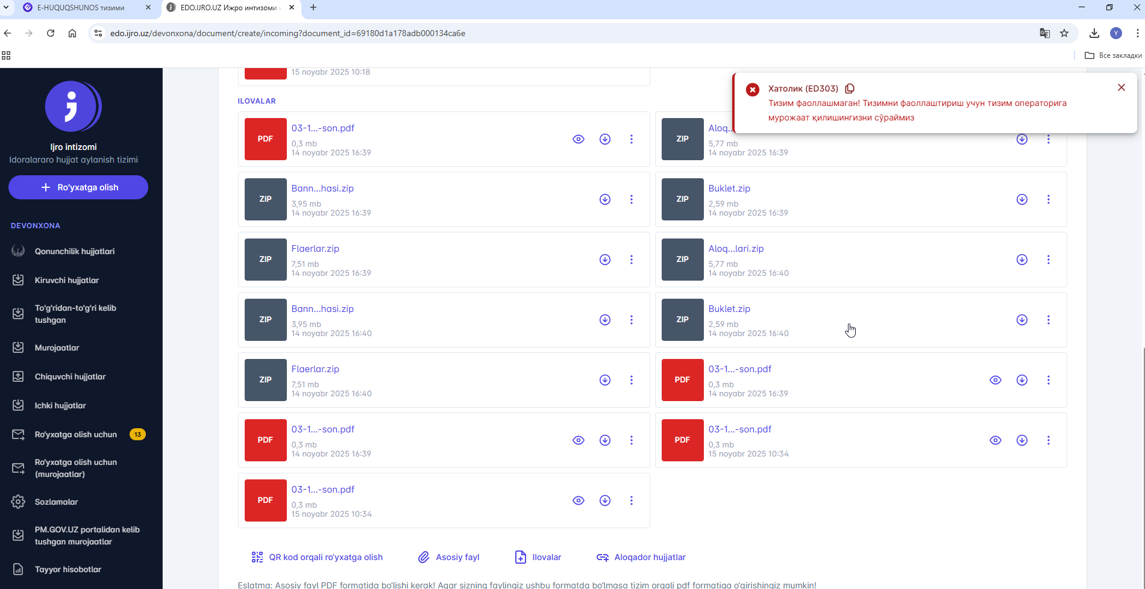Screen dimensions: 1145x589
Task: Open browser downloads panel
Action: click(1094, 33)
